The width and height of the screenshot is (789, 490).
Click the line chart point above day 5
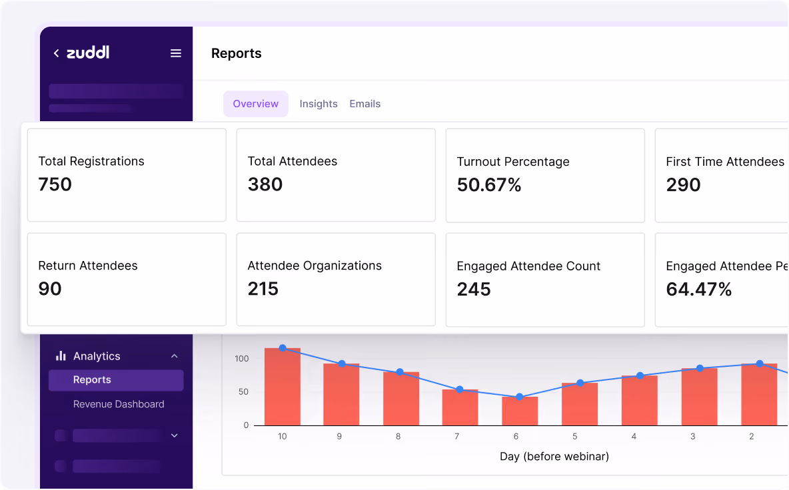tap(580, 383)
